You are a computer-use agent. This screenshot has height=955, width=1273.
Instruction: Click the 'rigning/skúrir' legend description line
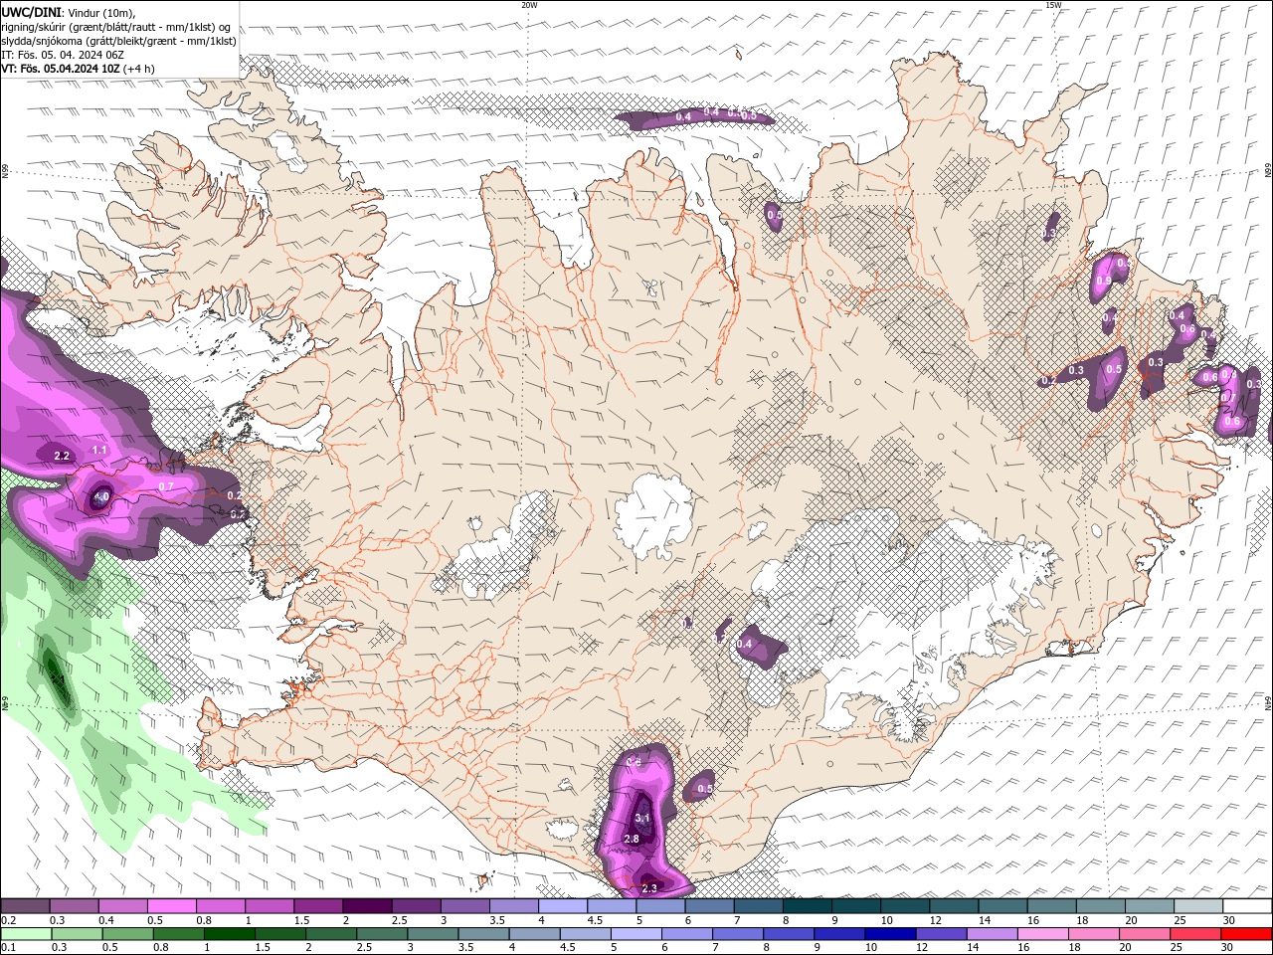(115, 27)
